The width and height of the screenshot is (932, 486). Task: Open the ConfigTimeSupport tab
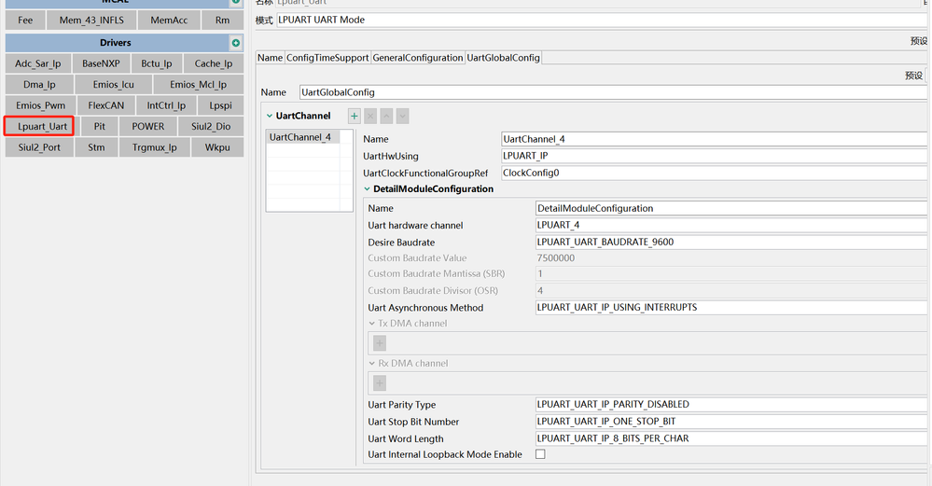pyautogui.click(x=327, y=58)
